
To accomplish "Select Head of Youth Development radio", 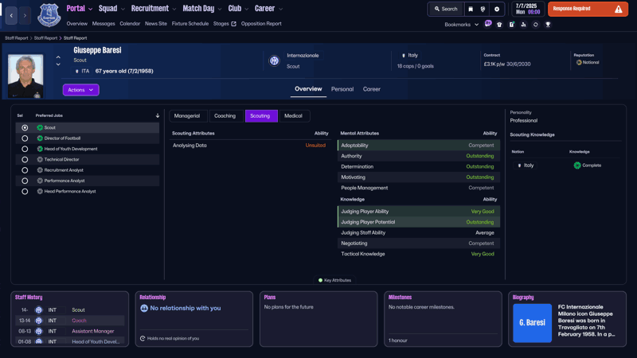I will click(x=25, y=149).
